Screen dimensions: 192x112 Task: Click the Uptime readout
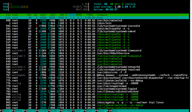coord(106,9)
